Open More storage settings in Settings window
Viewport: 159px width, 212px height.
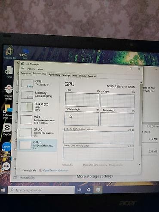coord(95,176)
